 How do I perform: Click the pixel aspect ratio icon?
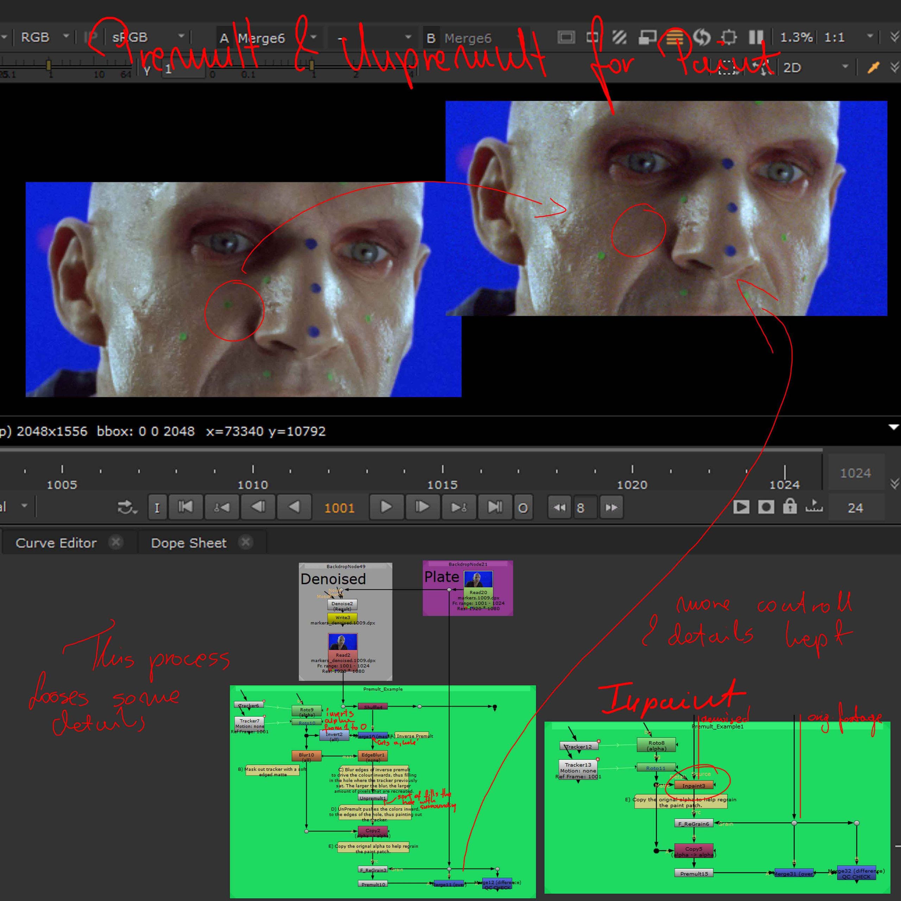[x=592, y=37]
